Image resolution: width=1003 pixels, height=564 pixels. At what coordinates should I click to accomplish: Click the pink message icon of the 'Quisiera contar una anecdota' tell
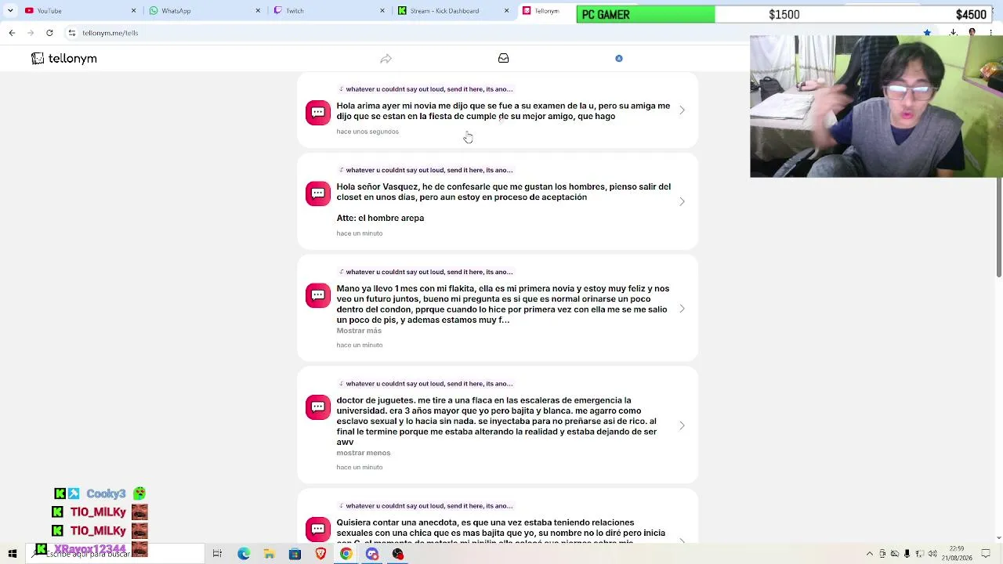[318, 530]
